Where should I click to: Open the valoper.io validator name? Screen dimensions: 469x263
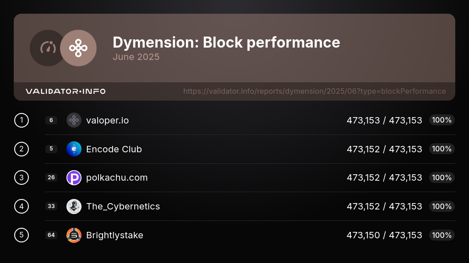pyautogui.click(x=107, y=121)
